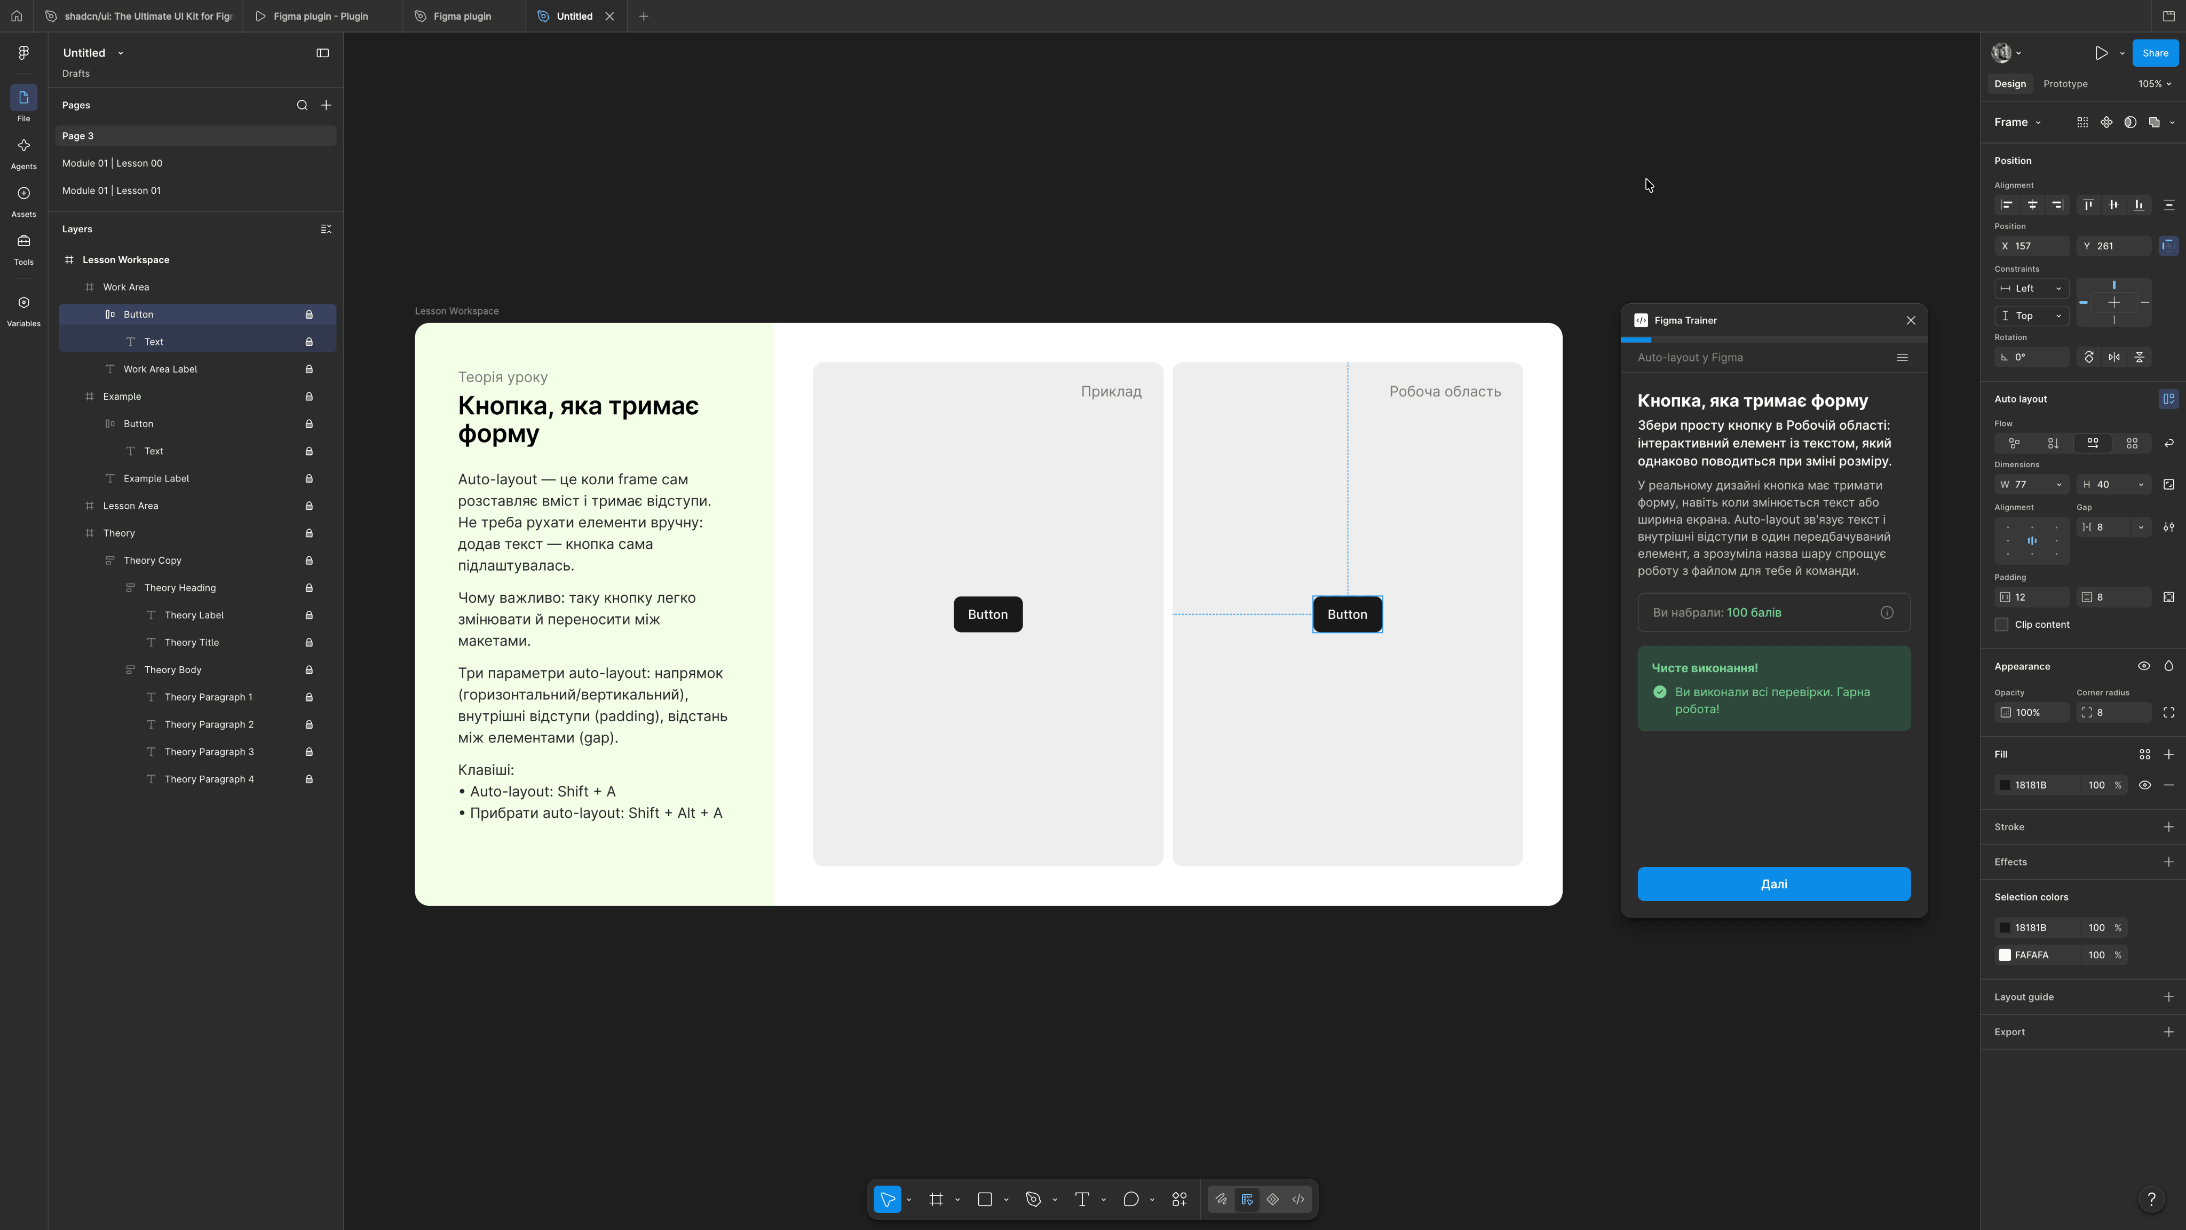
Task: Align left in Alignment row
Action: point(2007,204)
